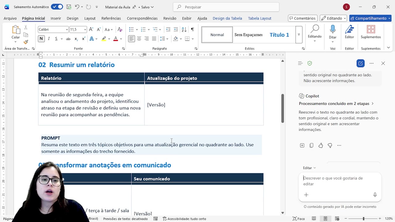
Task: Expand the Styles gallery
Action: click(299, 35)
